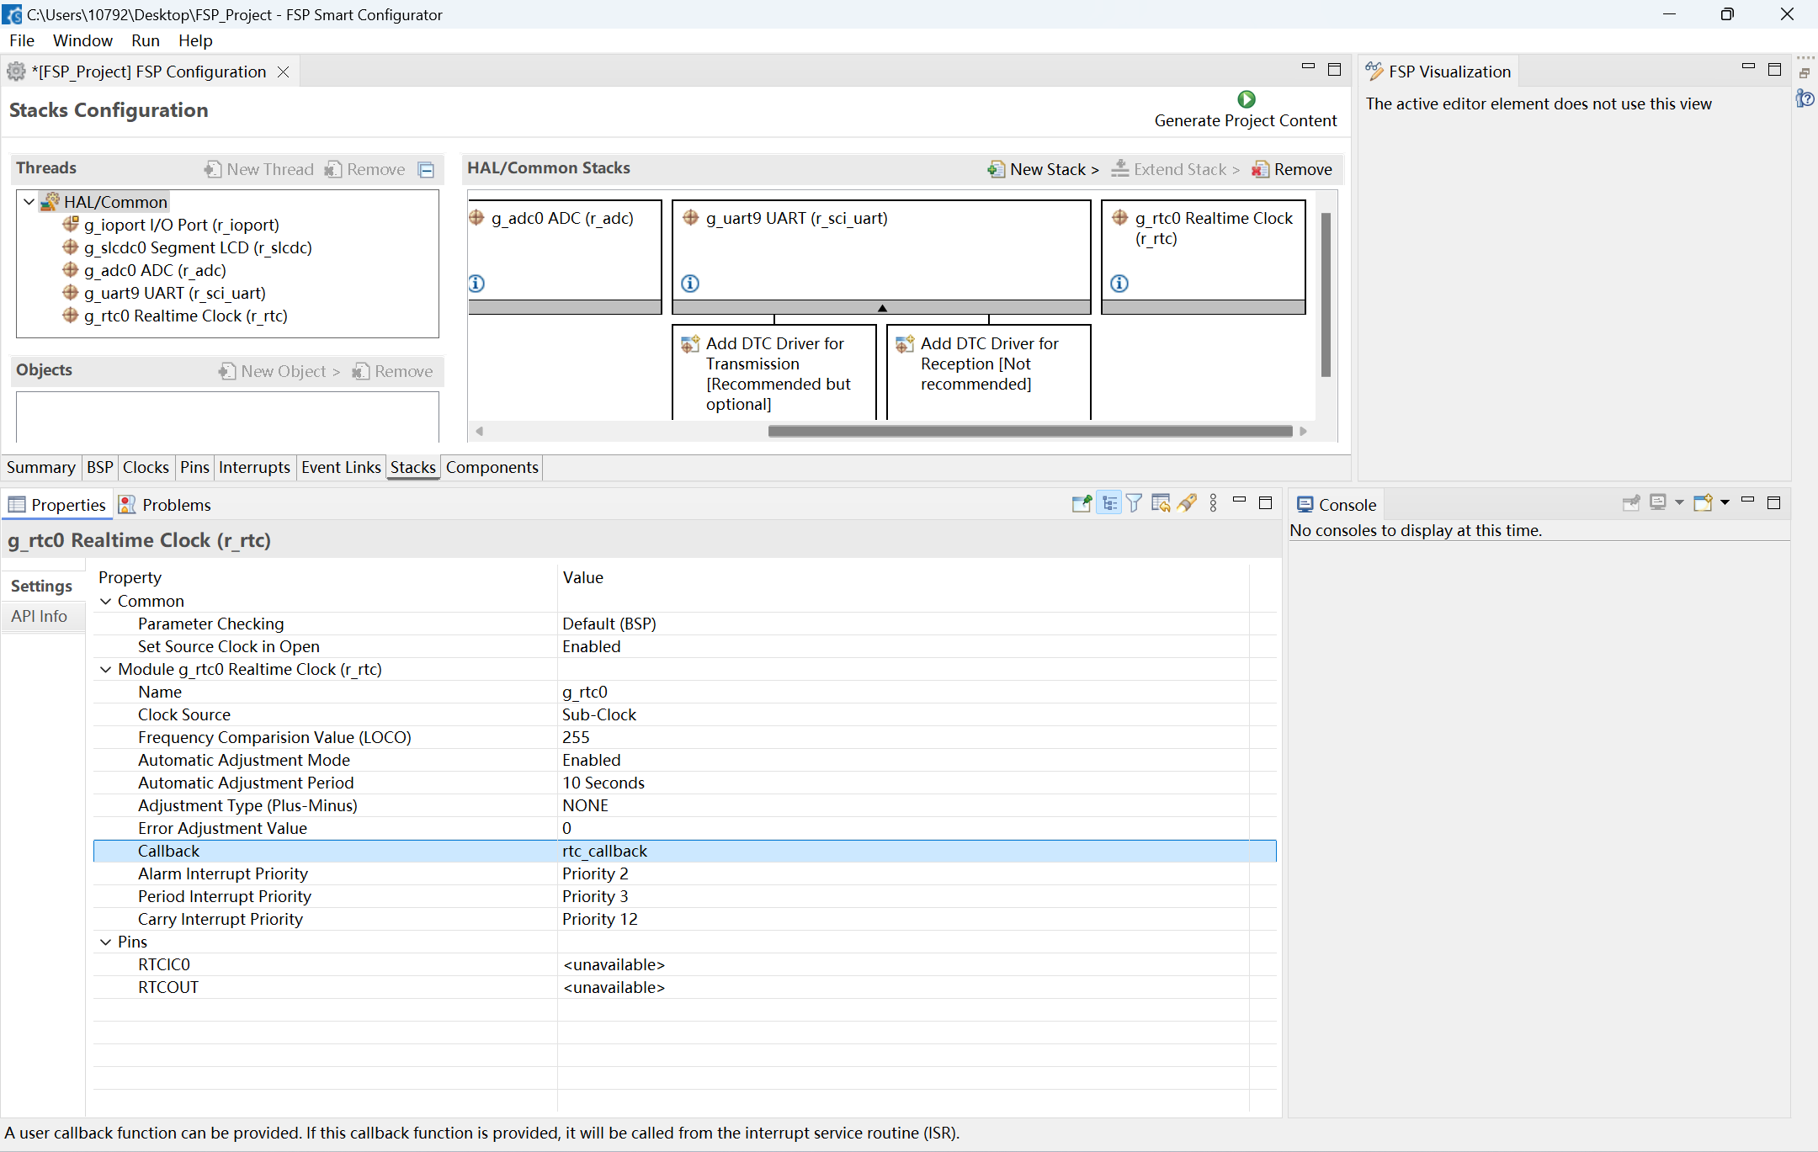The height and width of the screenshot is (1152, 1818).
Task: Collapse Module g_rtc0 Realtime Clock group
Action: coord(106,670)
